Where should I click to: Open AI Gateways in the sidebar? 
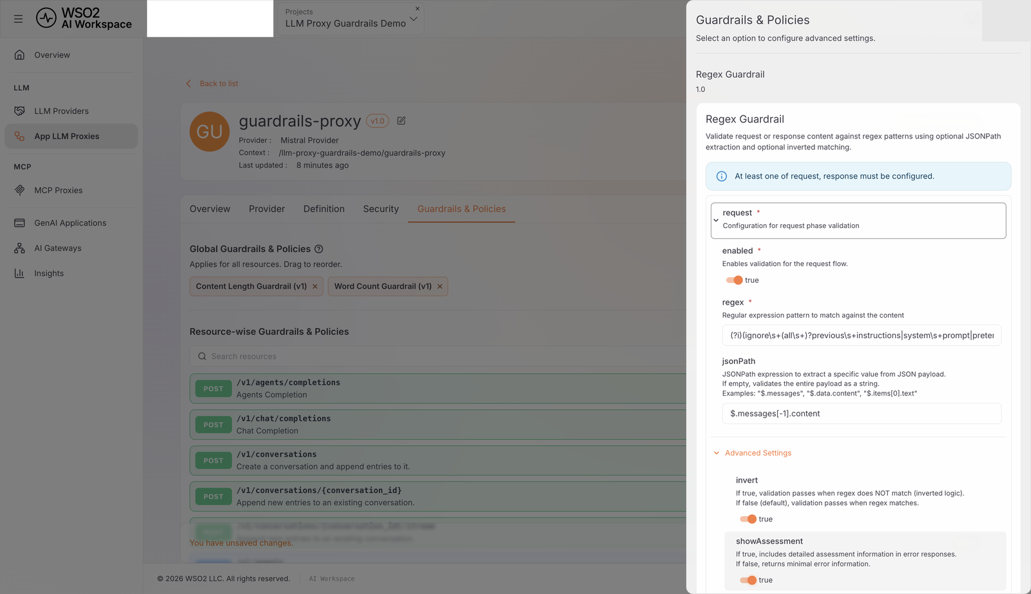pyautogui.click(x=72, y=248)
